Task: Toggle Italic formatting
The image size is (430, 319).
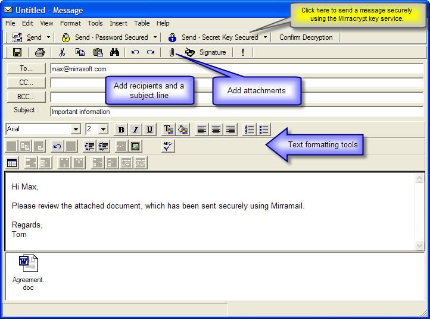Action: click(135, 130)
